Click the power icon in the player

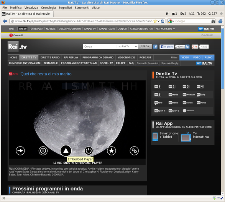[89, 151]
